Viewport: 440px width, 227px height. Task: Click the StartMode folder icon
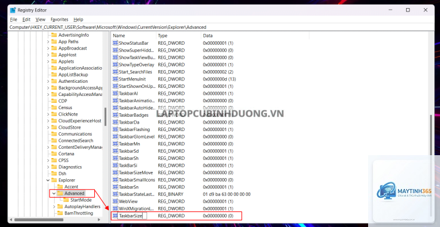(x=66, y=200)
